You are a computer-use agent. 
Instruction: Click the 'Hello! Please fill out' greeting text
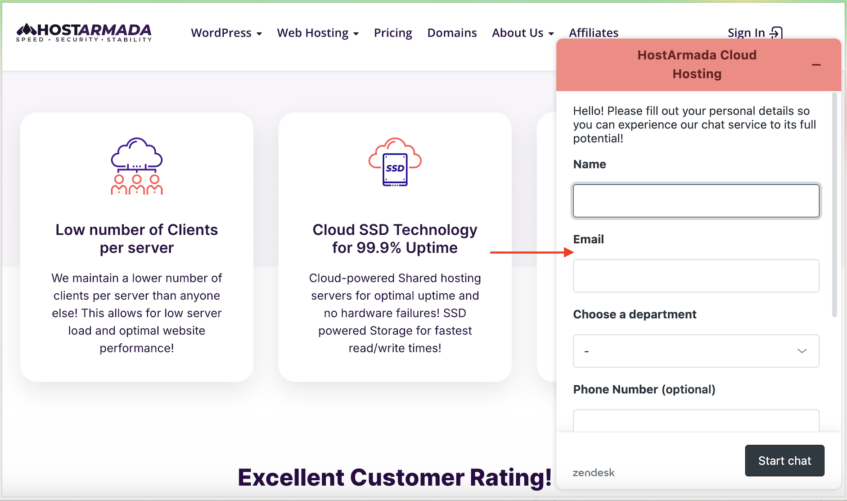[x=694, y=125]
